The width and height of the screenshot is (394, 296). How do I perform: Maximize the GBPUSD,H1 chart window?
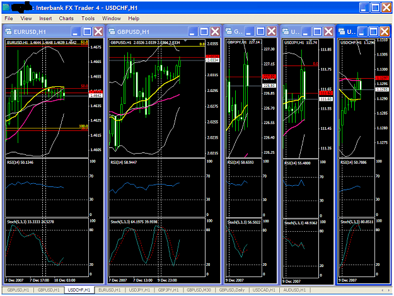click(204, 31)
